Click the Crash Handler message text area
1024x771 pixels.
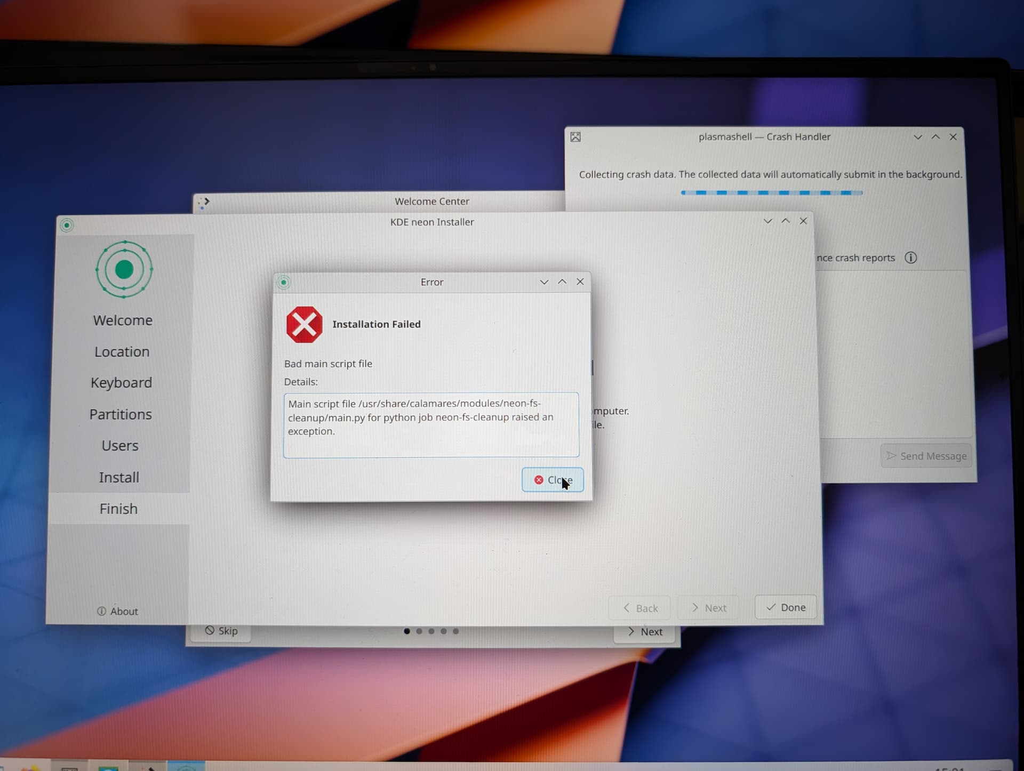(893, 355)
